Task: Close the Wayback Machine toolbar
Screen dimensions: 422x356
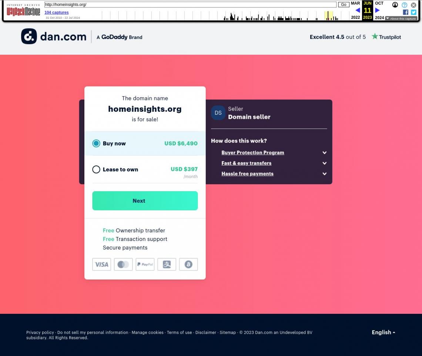Action: click(x=413, y=5)
